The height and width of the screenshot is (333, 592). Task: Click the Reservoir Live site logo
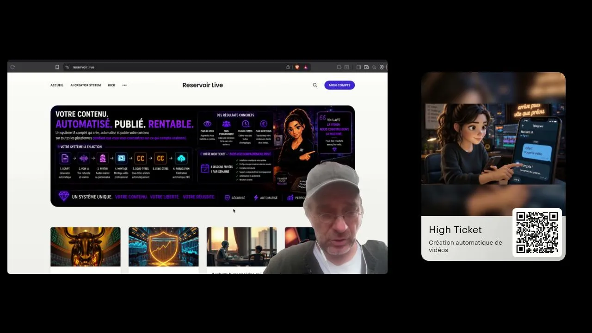click(203, 85)
